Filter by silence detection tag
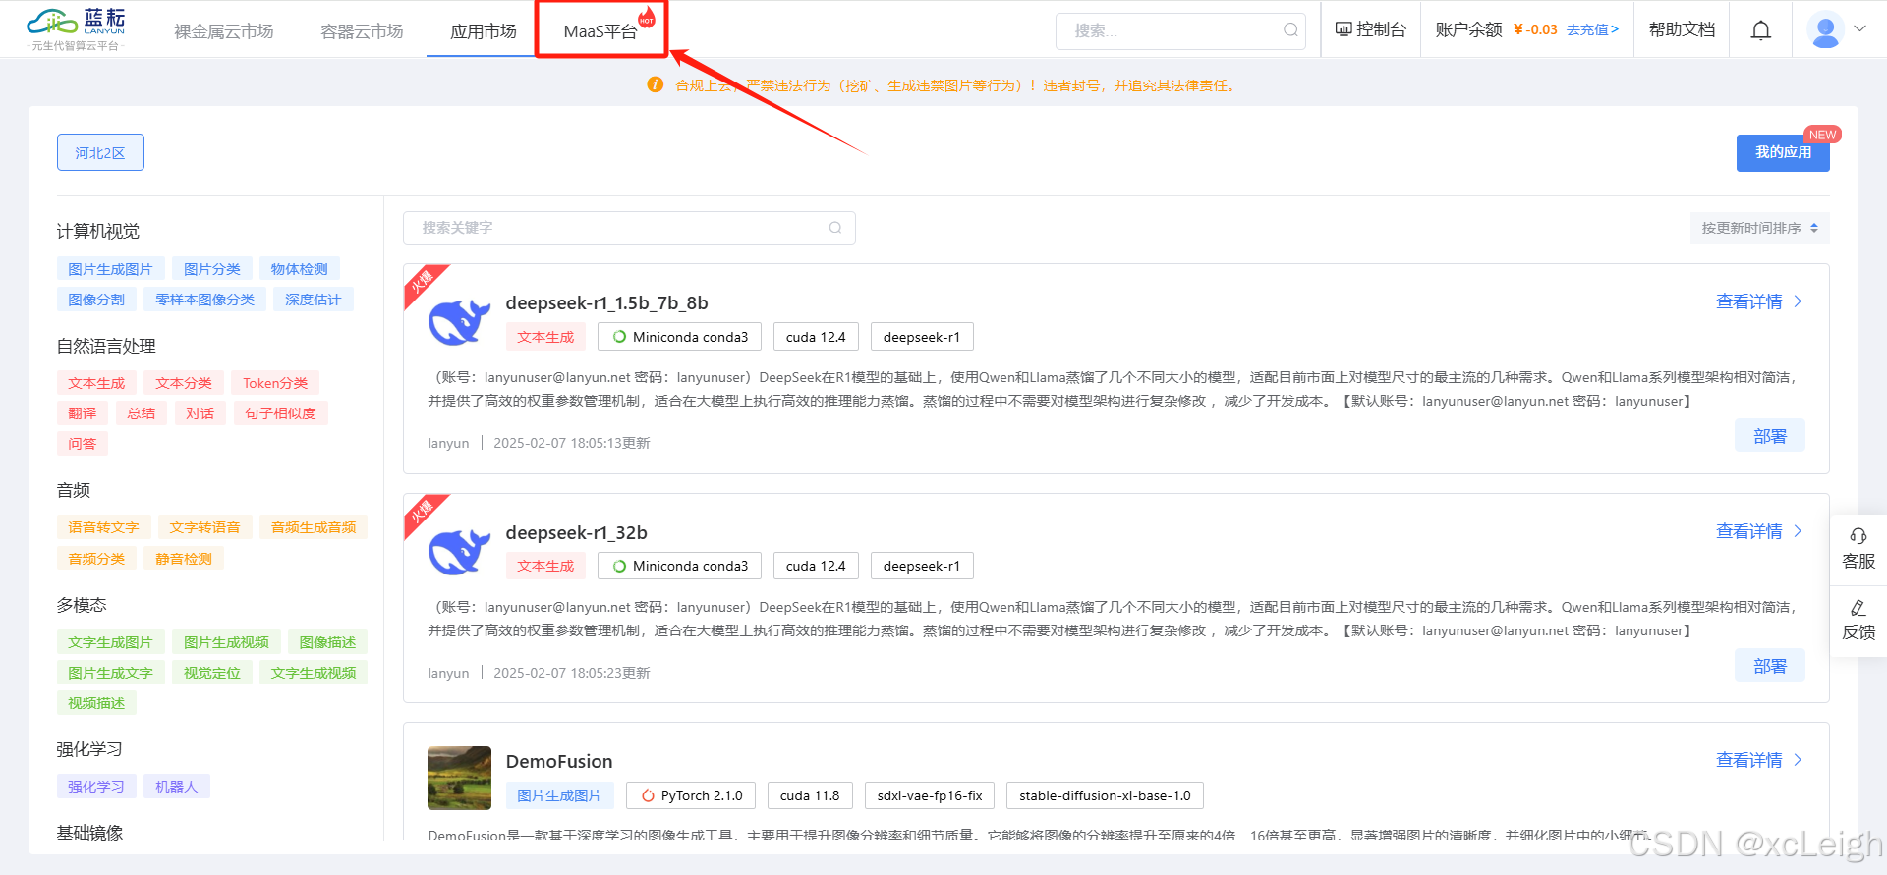 pos(184,559)
